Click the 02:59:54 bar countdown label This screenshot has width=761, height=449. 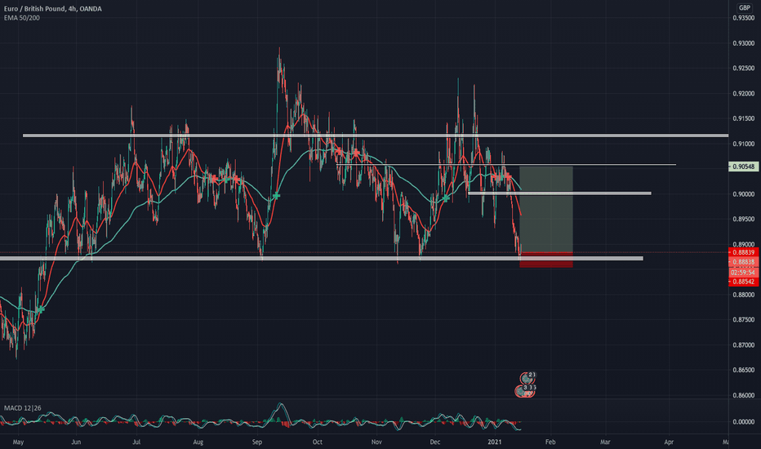click(x=744, y=273)
